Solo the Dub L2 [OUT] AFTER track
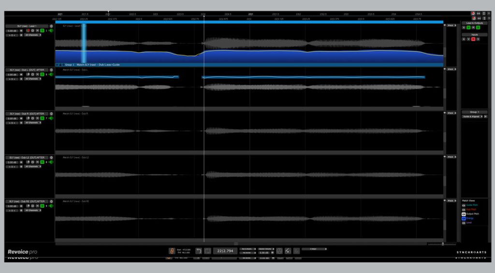Screen dimensions: 495x273 click(x=42, y=162)
